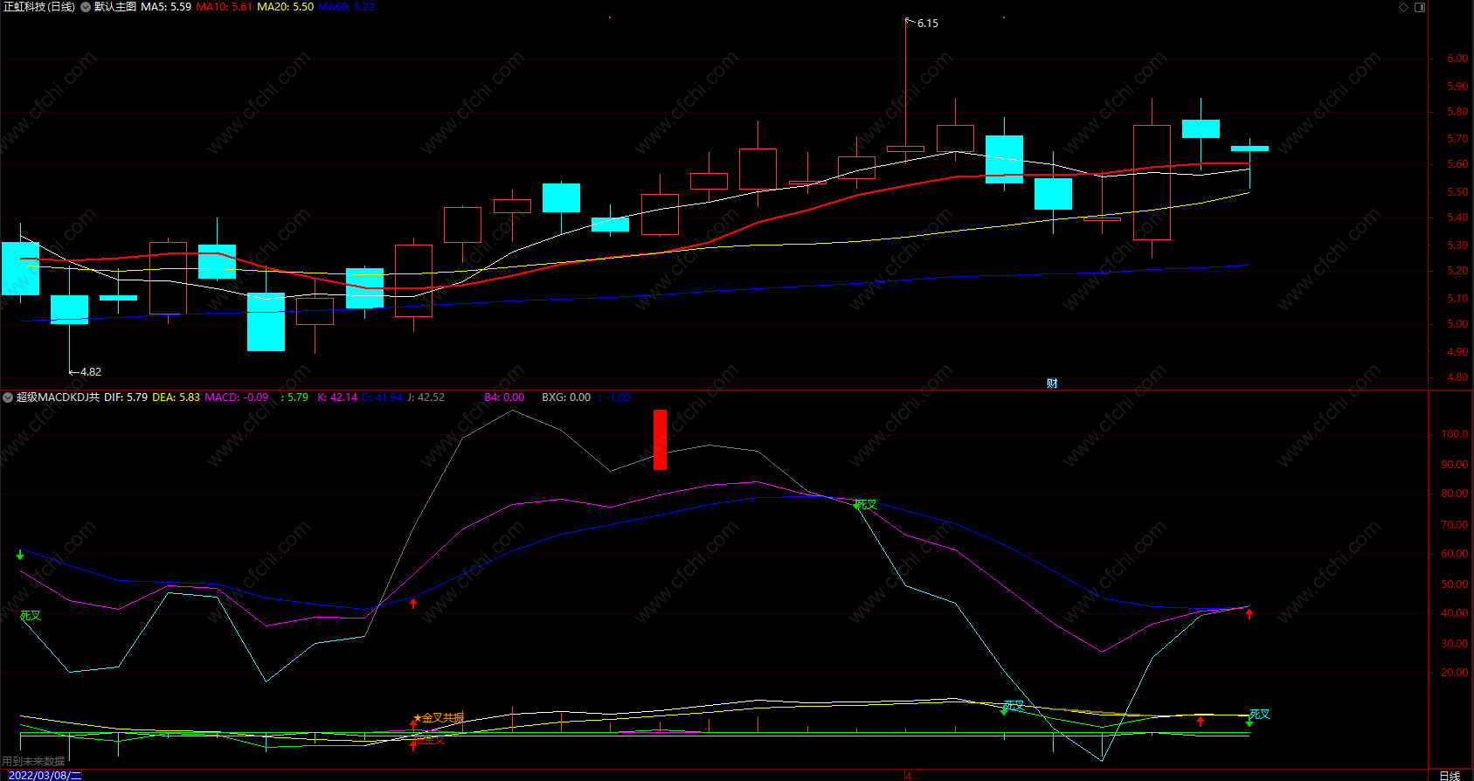This screenshot has height=781, width=1474.
Task: Click the red 4 month marker on time axis
Action: point(909,776)
